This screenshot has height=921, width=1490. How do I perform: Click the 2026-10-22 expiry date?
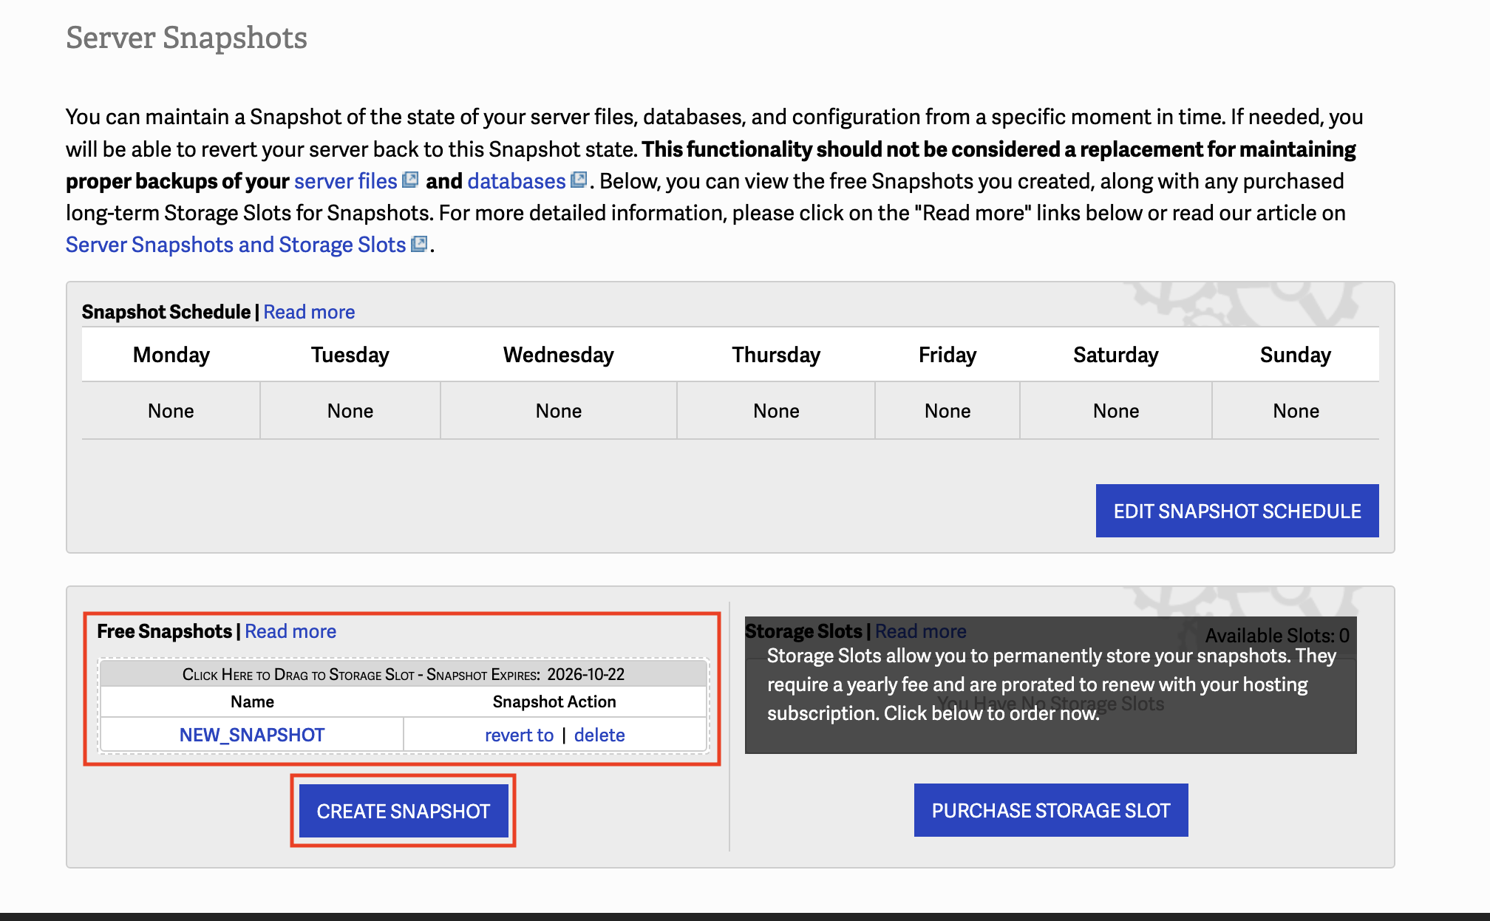[585, 674]
